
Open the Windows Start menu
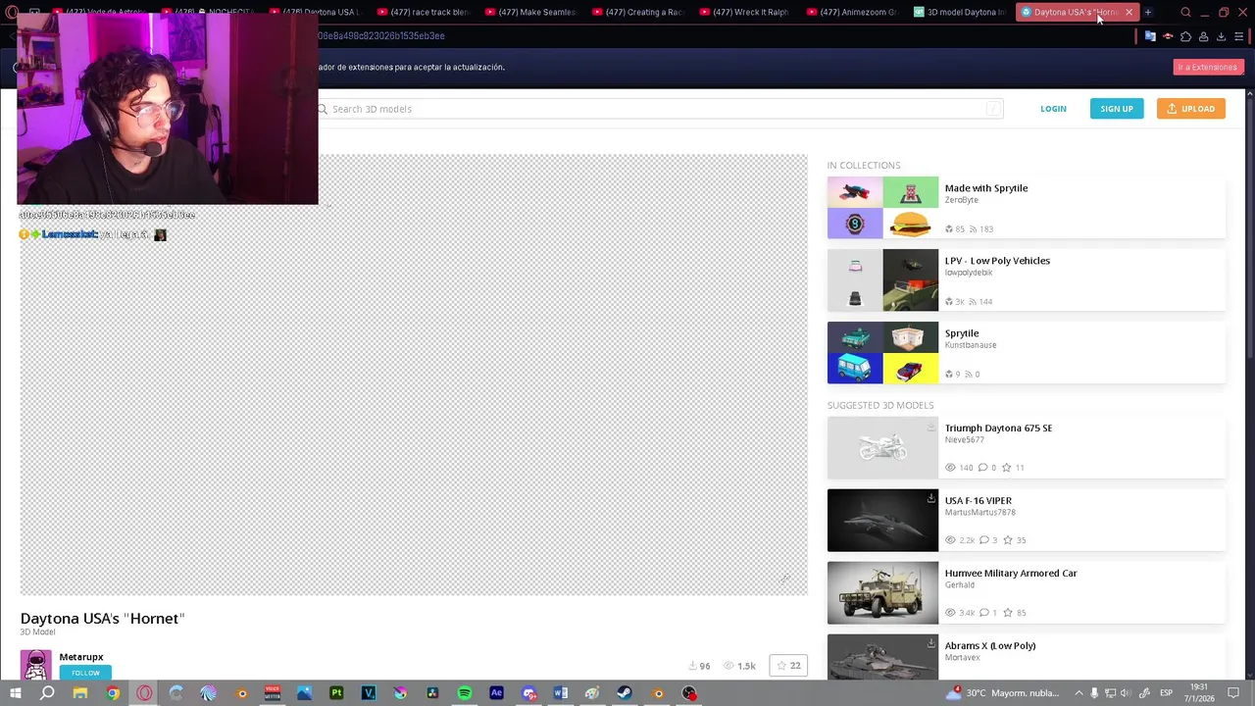click(x=16, y=693)
